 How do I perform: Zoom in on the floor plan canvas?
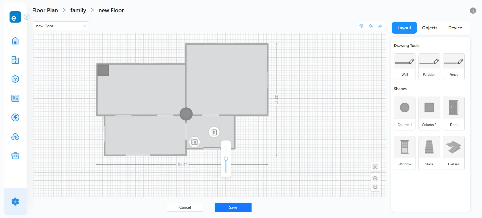375,179
